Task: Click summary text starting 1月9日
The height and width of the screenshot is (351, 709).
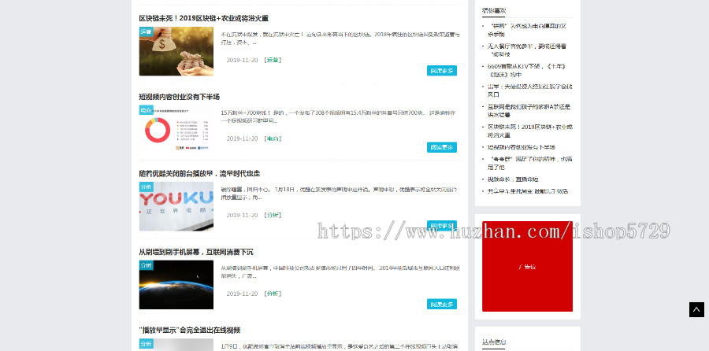Action: 340,346
